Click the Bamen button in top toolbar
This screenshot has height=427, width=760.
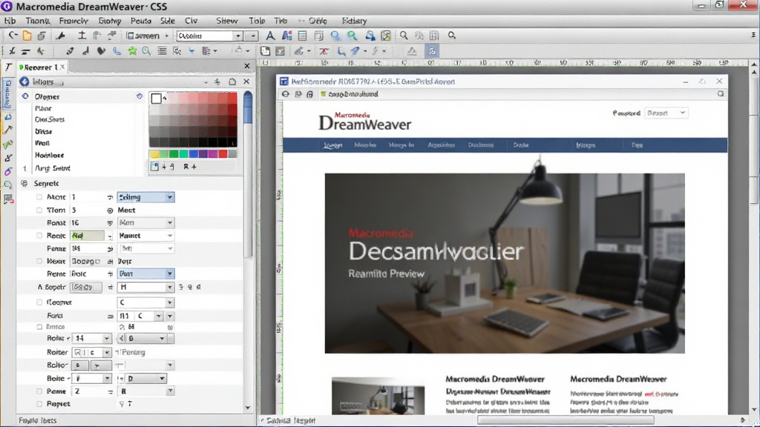(x=143, y=36)
